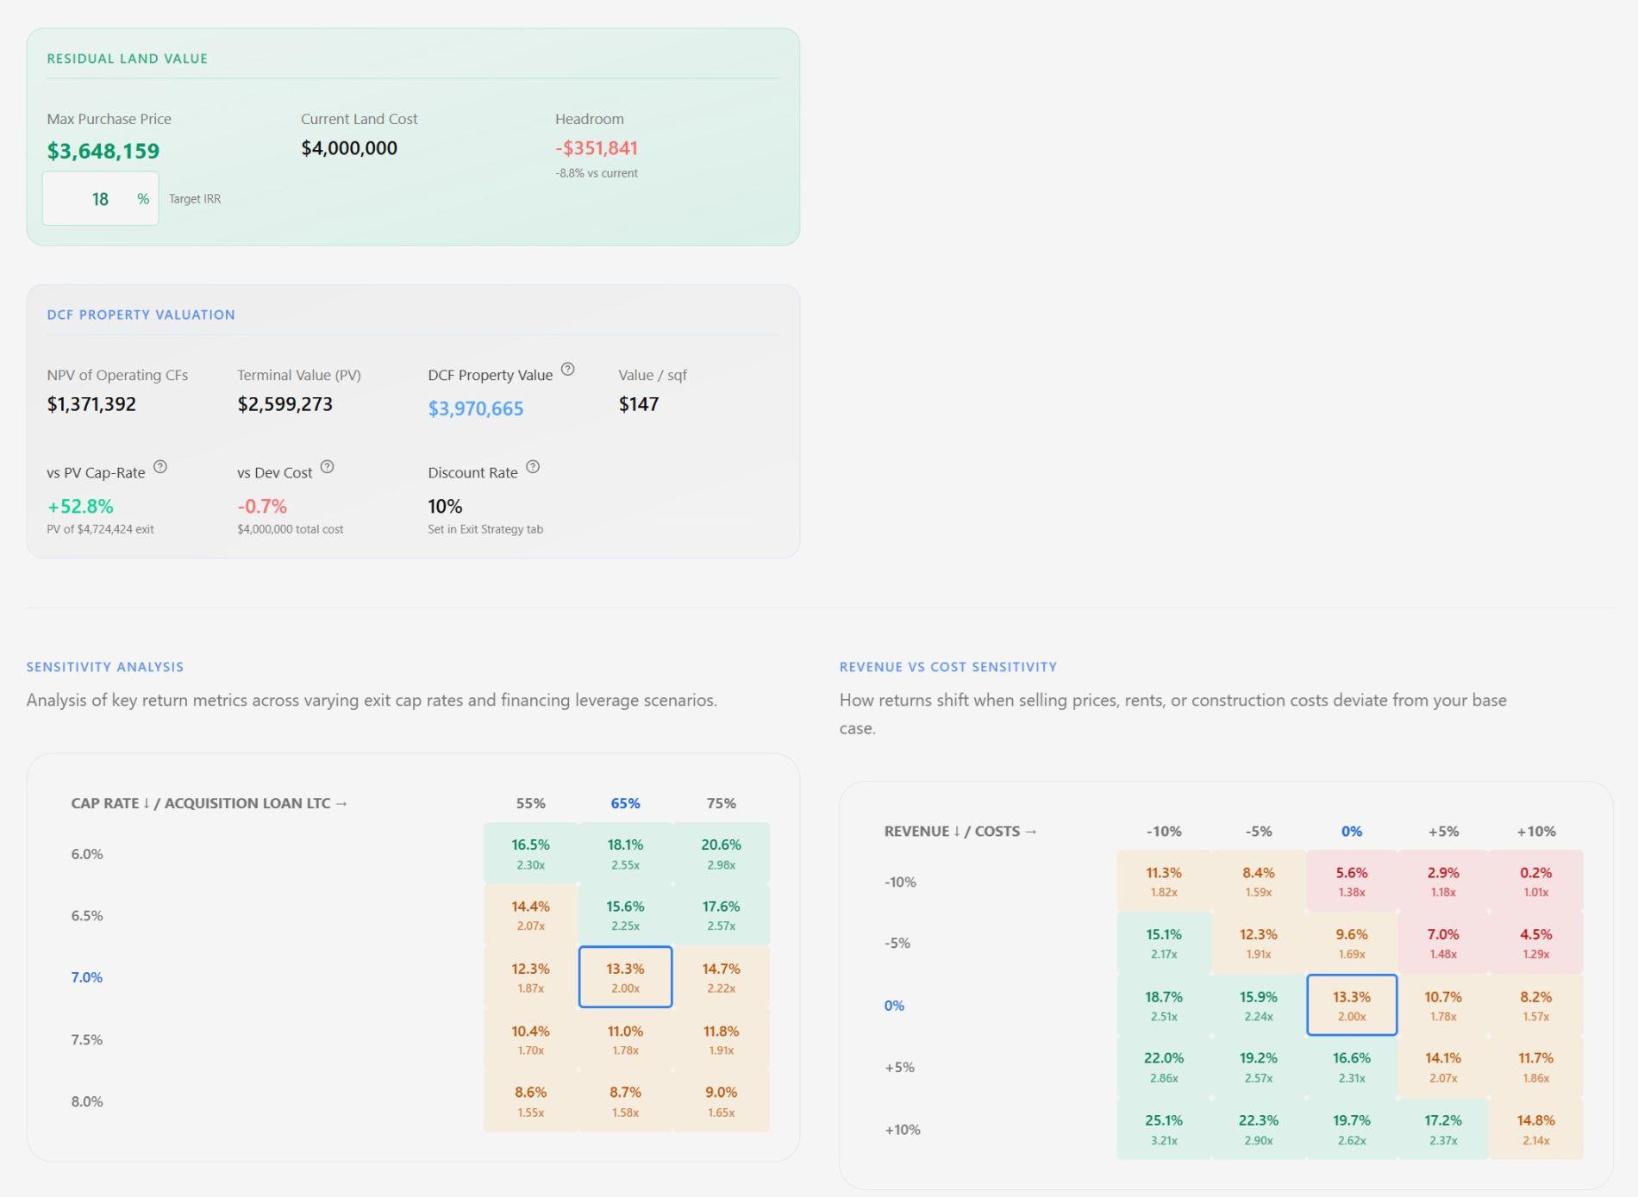1638x1197 pixels.
Task: Click the +52.8% vs PV Cap-Rate value
Action: tap(80, 507)
